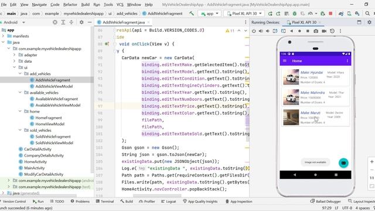375x211 pixels.
Task: Open the Build menu
Action: click(x=85, y=4)
